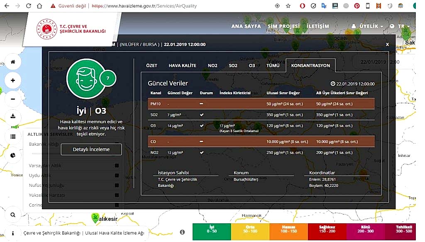Click the Kötü 200-300 legend swatch
The height and width of the screenshot is (242, 425).
point(365,232)
